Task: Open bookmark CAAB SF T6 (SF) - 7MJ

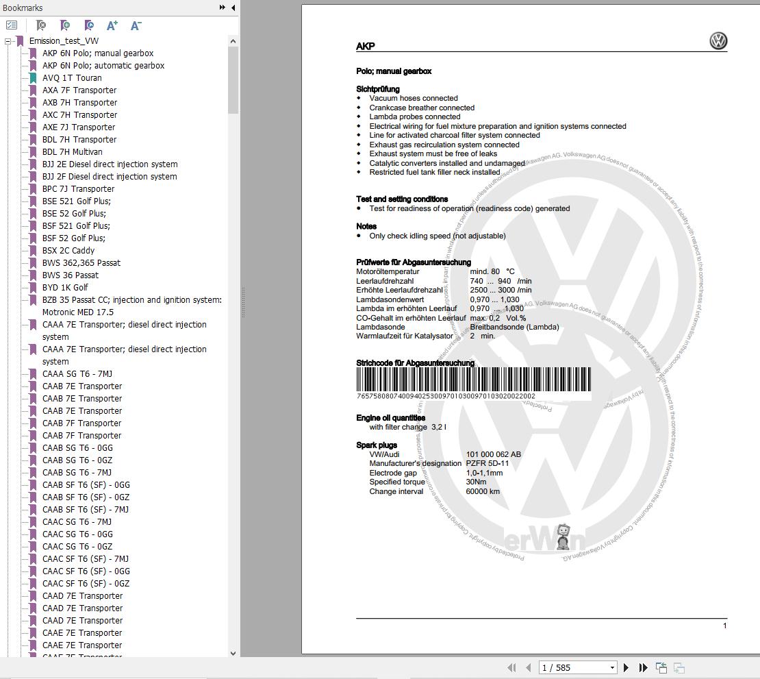Action: coord(86,510)
